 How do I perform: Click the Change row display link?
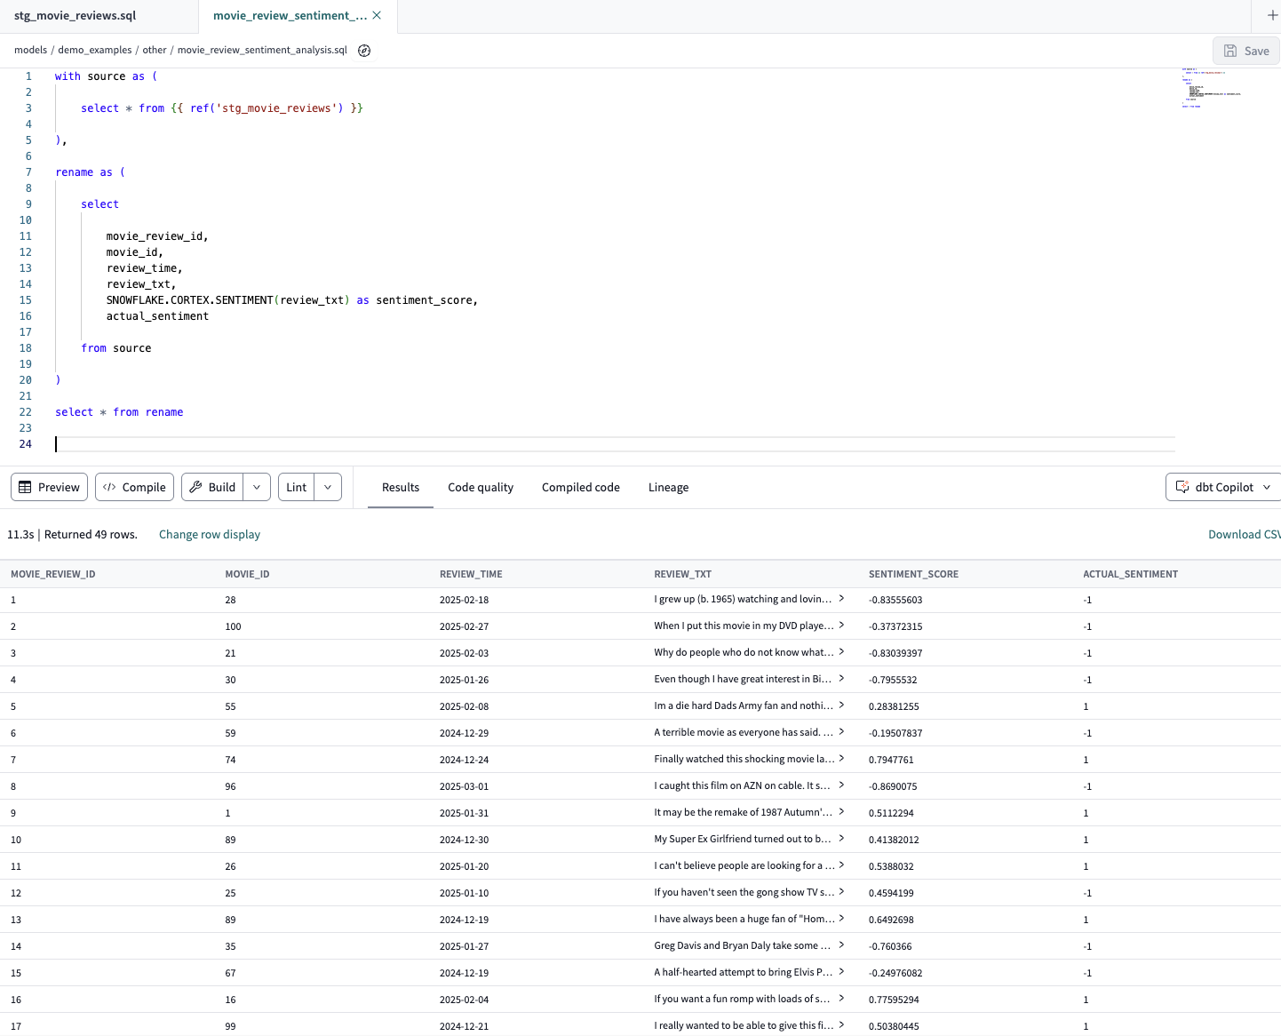(x=209, y=534)
